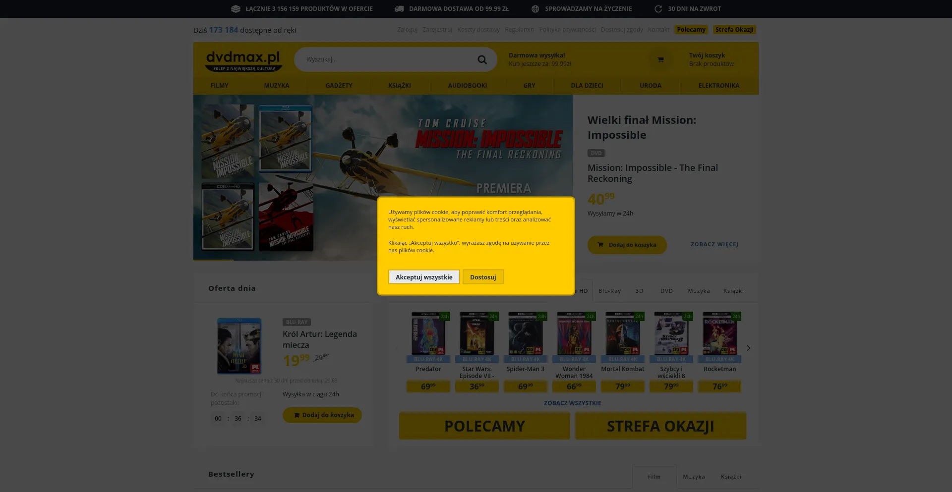Click the 30-day return arrow icon
The image size is (952, 492).
click(658, 9)
